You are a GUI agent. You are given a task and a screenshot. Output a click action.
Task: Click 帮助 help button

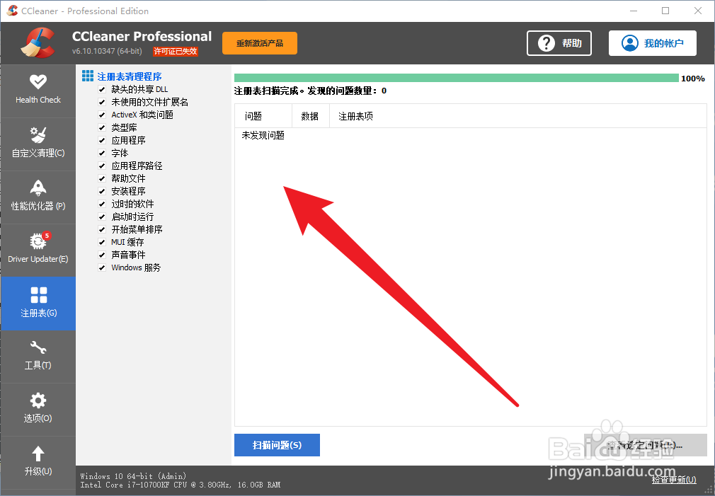pyautogui.click(x=559, y=43)
